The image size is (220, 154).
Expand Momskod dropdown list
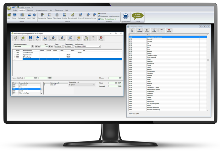[x=94, y=85]
